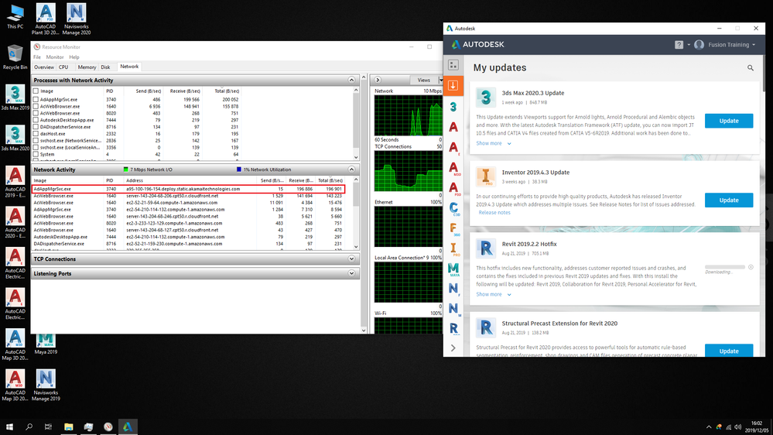Open Revit icon in Autodesk sidebar
The width and height of the screenshot is (773, 435).
point(453,328)
